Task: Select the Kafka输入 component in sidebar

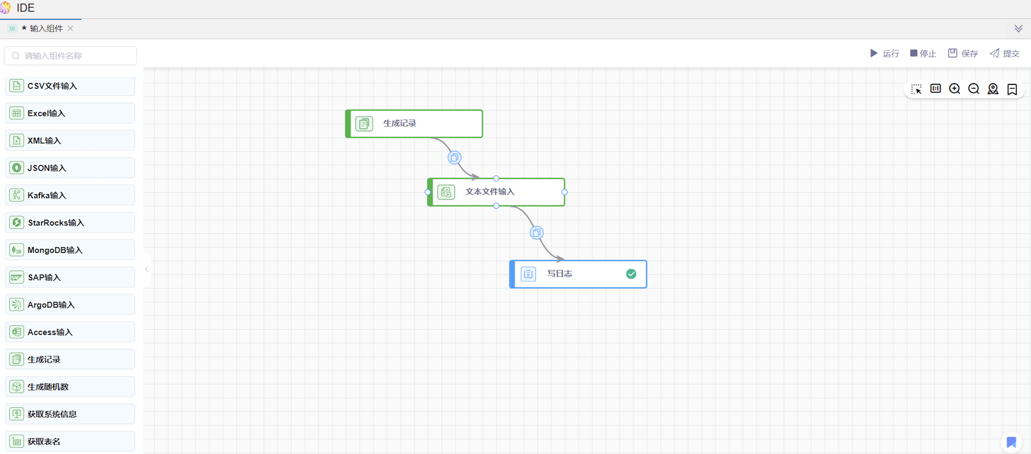Action: click(70, 195)
